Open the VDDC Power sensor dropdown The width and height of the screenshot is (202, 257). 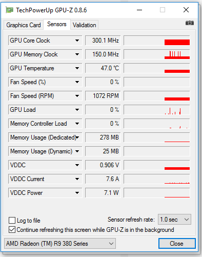click(77, 193)
